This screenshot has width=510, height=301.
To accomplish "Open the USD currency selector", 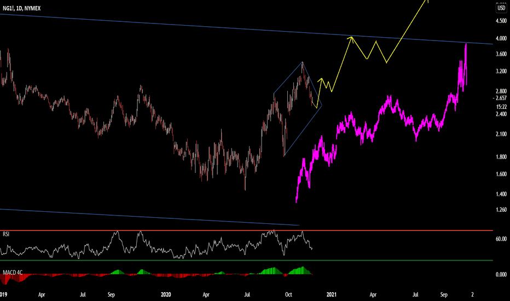I will coord(501,8).
